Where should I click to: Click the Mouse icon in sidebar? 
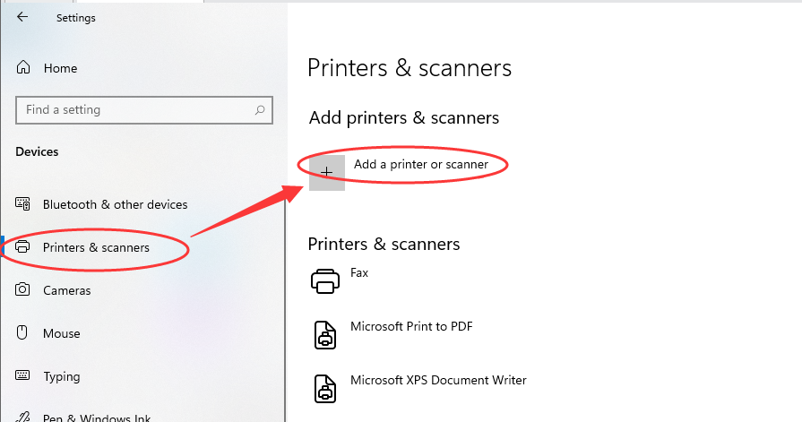click(23, 333)
